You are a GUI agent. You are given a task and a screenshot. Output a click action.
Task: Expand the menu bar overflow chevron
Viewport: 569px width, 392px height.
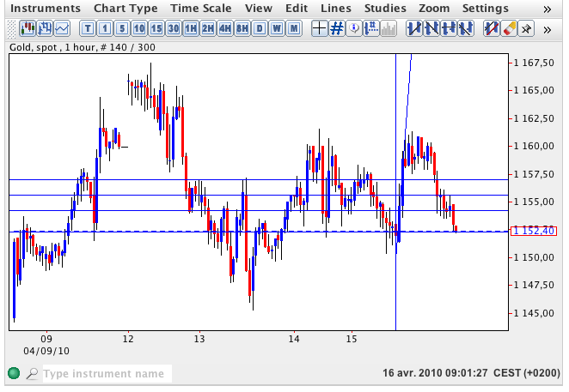[x=548, y=9]
